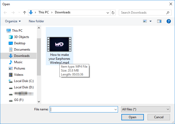Open the GG (F:) drive
This screenshot has height=124, width=175.
[x=19, y=100]
